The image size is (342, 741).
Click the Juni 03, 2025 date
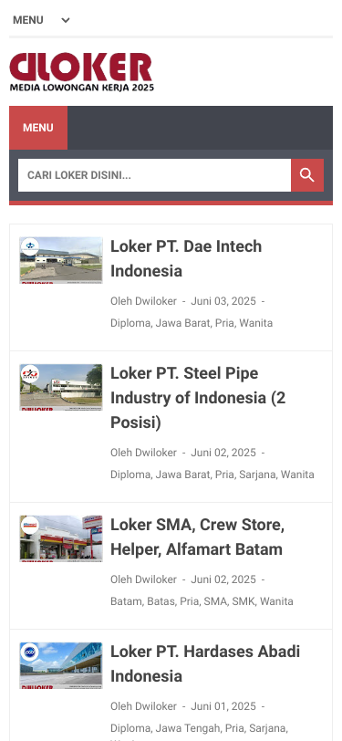(223, 301)
